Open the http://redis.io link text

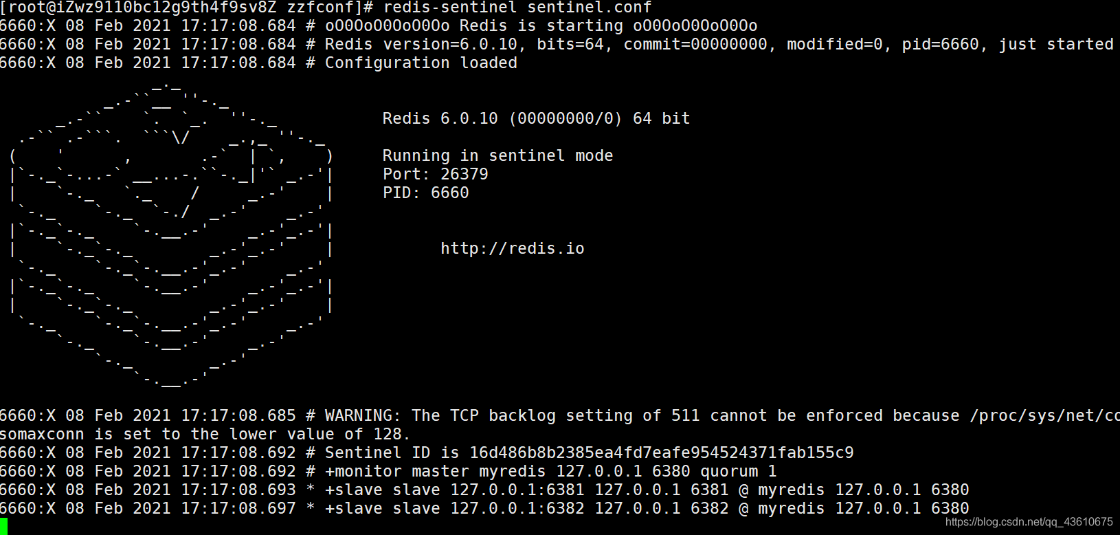[513, 248]
